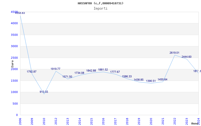Click x-axis year 2023

click(187, 121)
